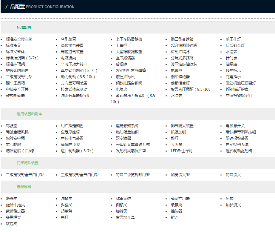Click the 发动机油压报警灯 item
This screenshot has width=275, height=232.
pos(240,83)
